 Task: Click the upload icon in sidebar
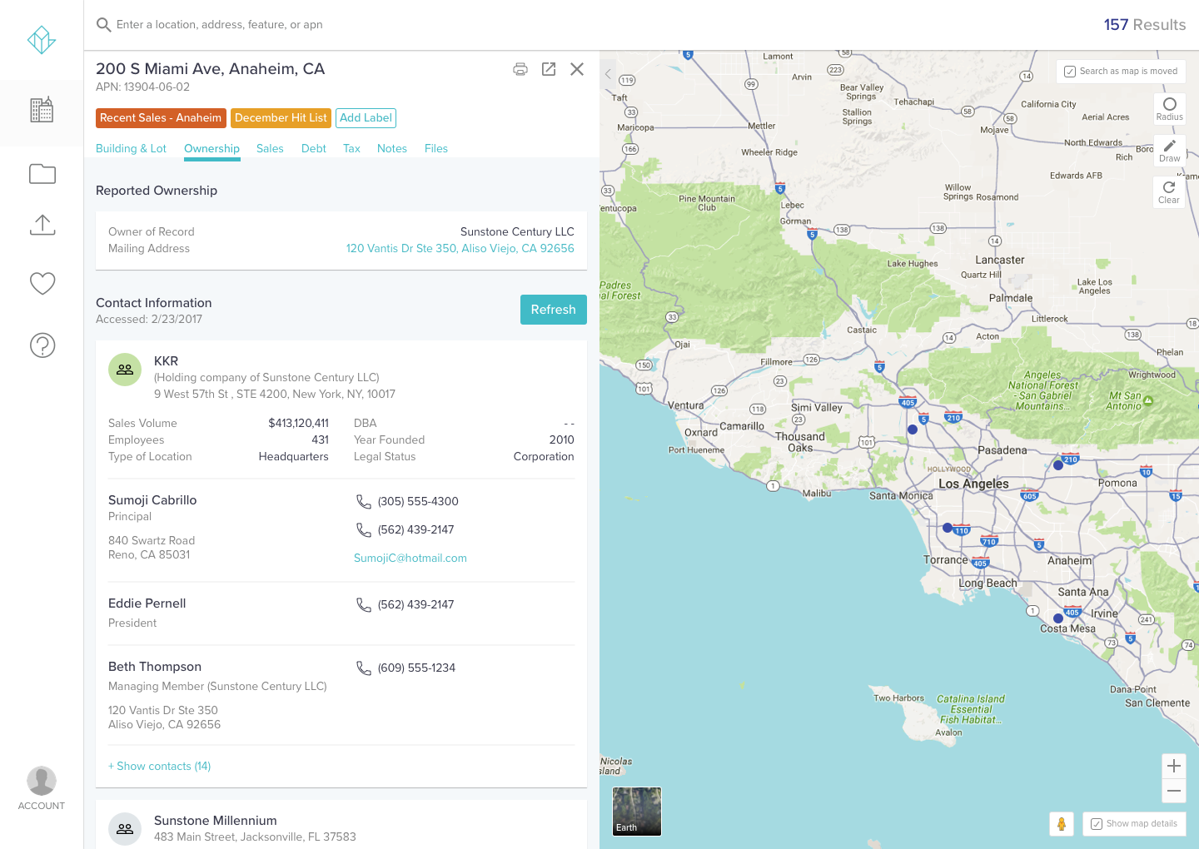tap(42, 225)
